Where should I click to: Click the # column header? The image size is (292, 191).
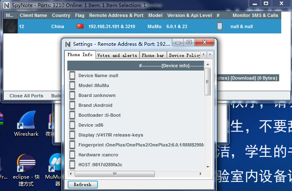coord(222,15)
